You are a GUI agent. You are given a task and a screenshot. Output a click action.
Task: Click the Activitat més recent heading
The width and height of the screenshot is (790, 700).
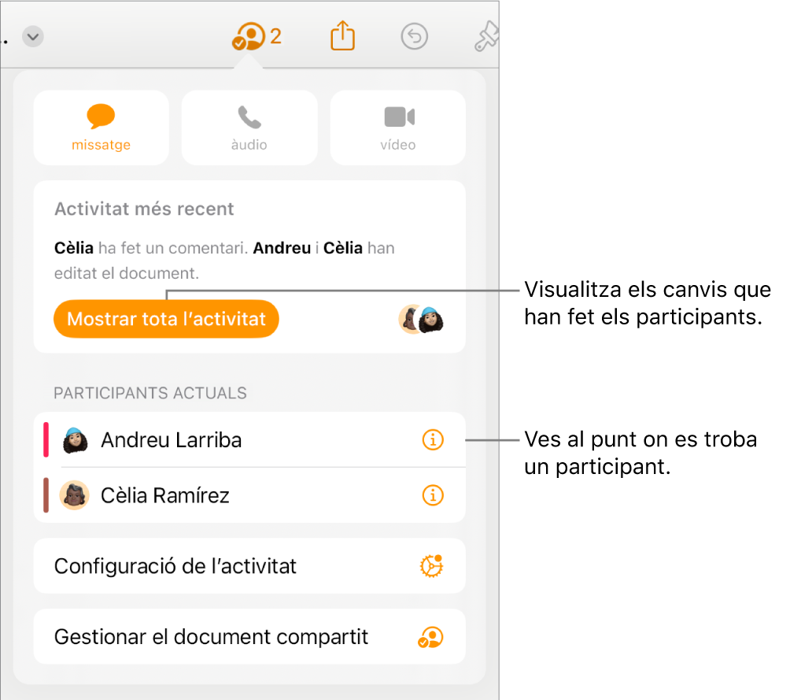coord(144,209)
